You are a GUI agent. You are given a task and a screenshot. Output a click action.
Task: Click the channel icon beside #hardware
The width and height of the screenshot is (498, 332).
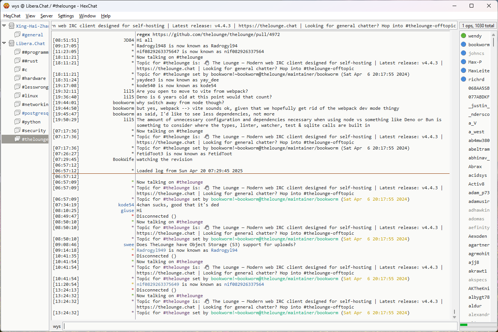click(17, 78)
